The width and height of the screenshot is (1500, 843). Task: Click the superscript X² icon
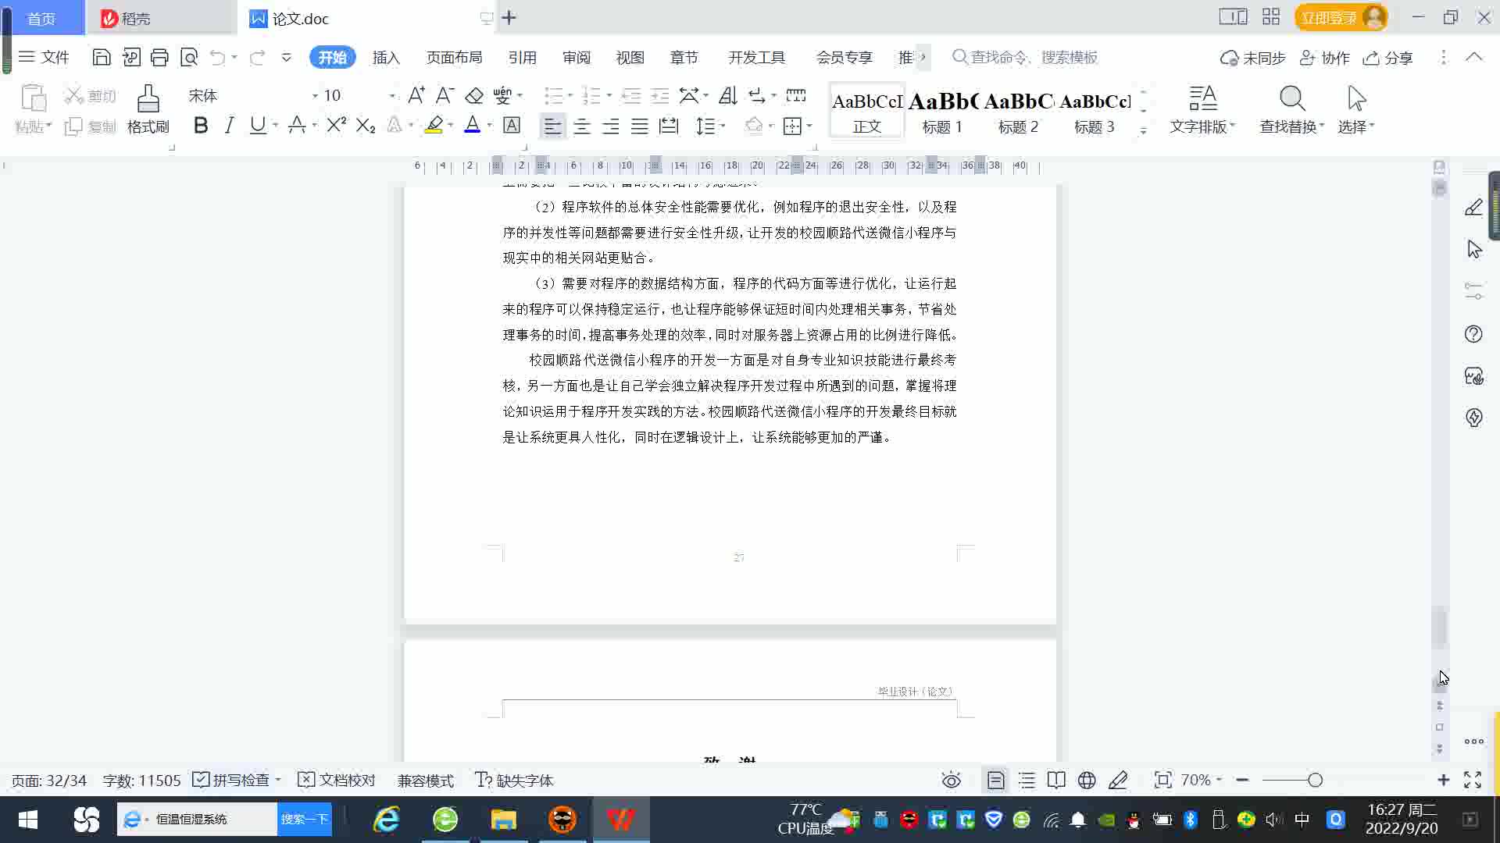(x=336, y=126)
